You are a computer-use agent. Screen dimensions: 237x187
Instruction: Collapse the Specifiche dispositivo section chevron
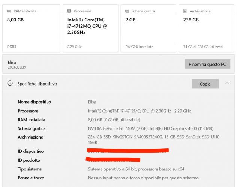pos(227,83)
